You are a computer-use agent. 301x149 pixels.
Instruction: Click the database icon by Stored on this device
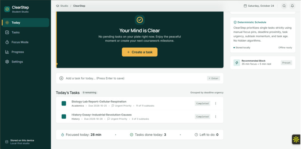coord(7,142)
